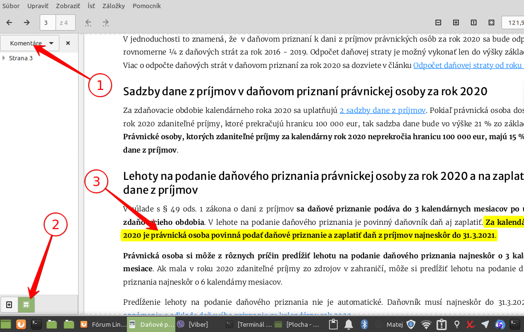
Task: Open the Súbor menu
Action: 11,6
